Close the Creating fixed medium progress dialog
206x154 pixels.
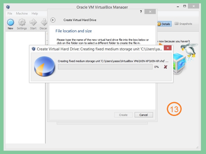click(x=168, y=49)
